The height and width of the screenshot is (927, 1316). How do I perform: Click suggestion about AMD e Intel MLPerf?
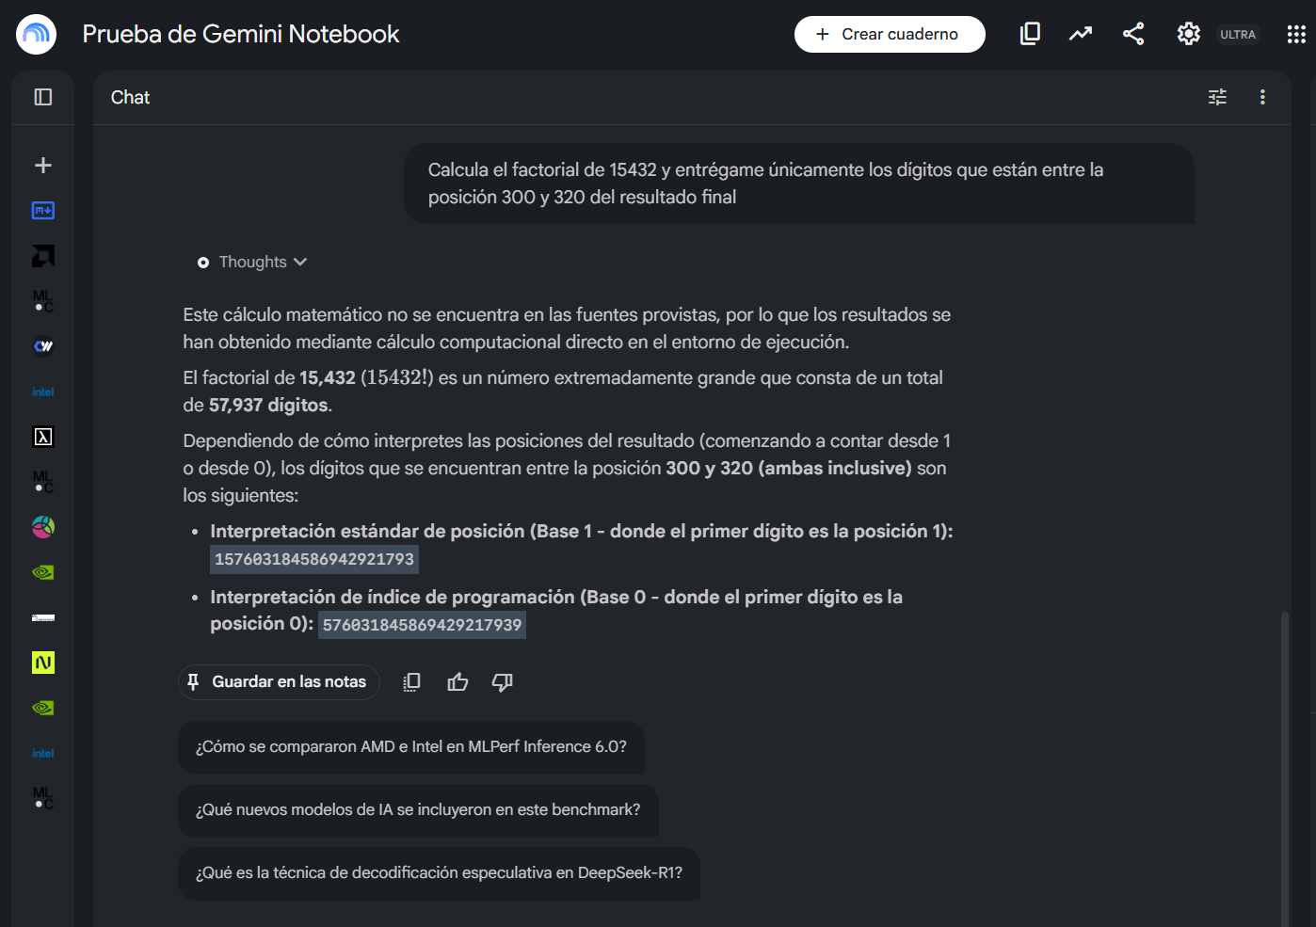(411, 747)
